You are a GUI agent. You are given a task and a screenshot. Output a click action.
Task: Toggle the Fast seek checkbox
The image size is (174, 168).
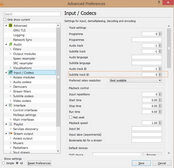click(x=71, y=117)
